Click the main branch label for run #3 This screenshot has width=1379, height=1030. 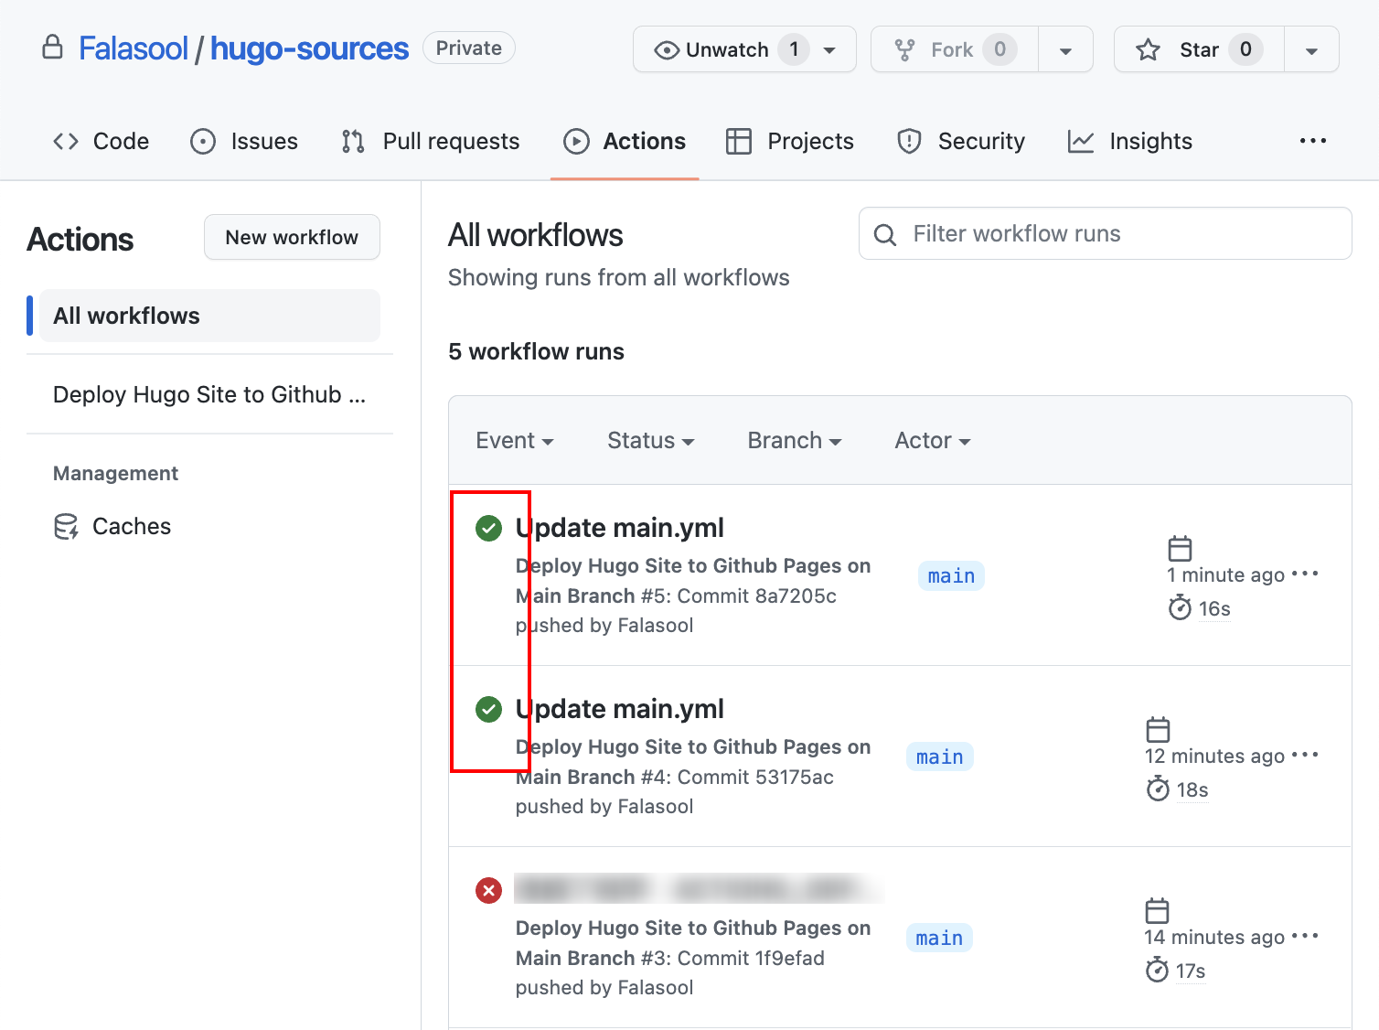point(939,938)
